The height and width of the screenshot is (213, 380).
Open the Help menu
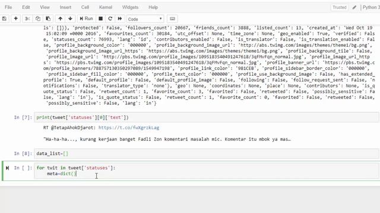[x=153, y=7]
